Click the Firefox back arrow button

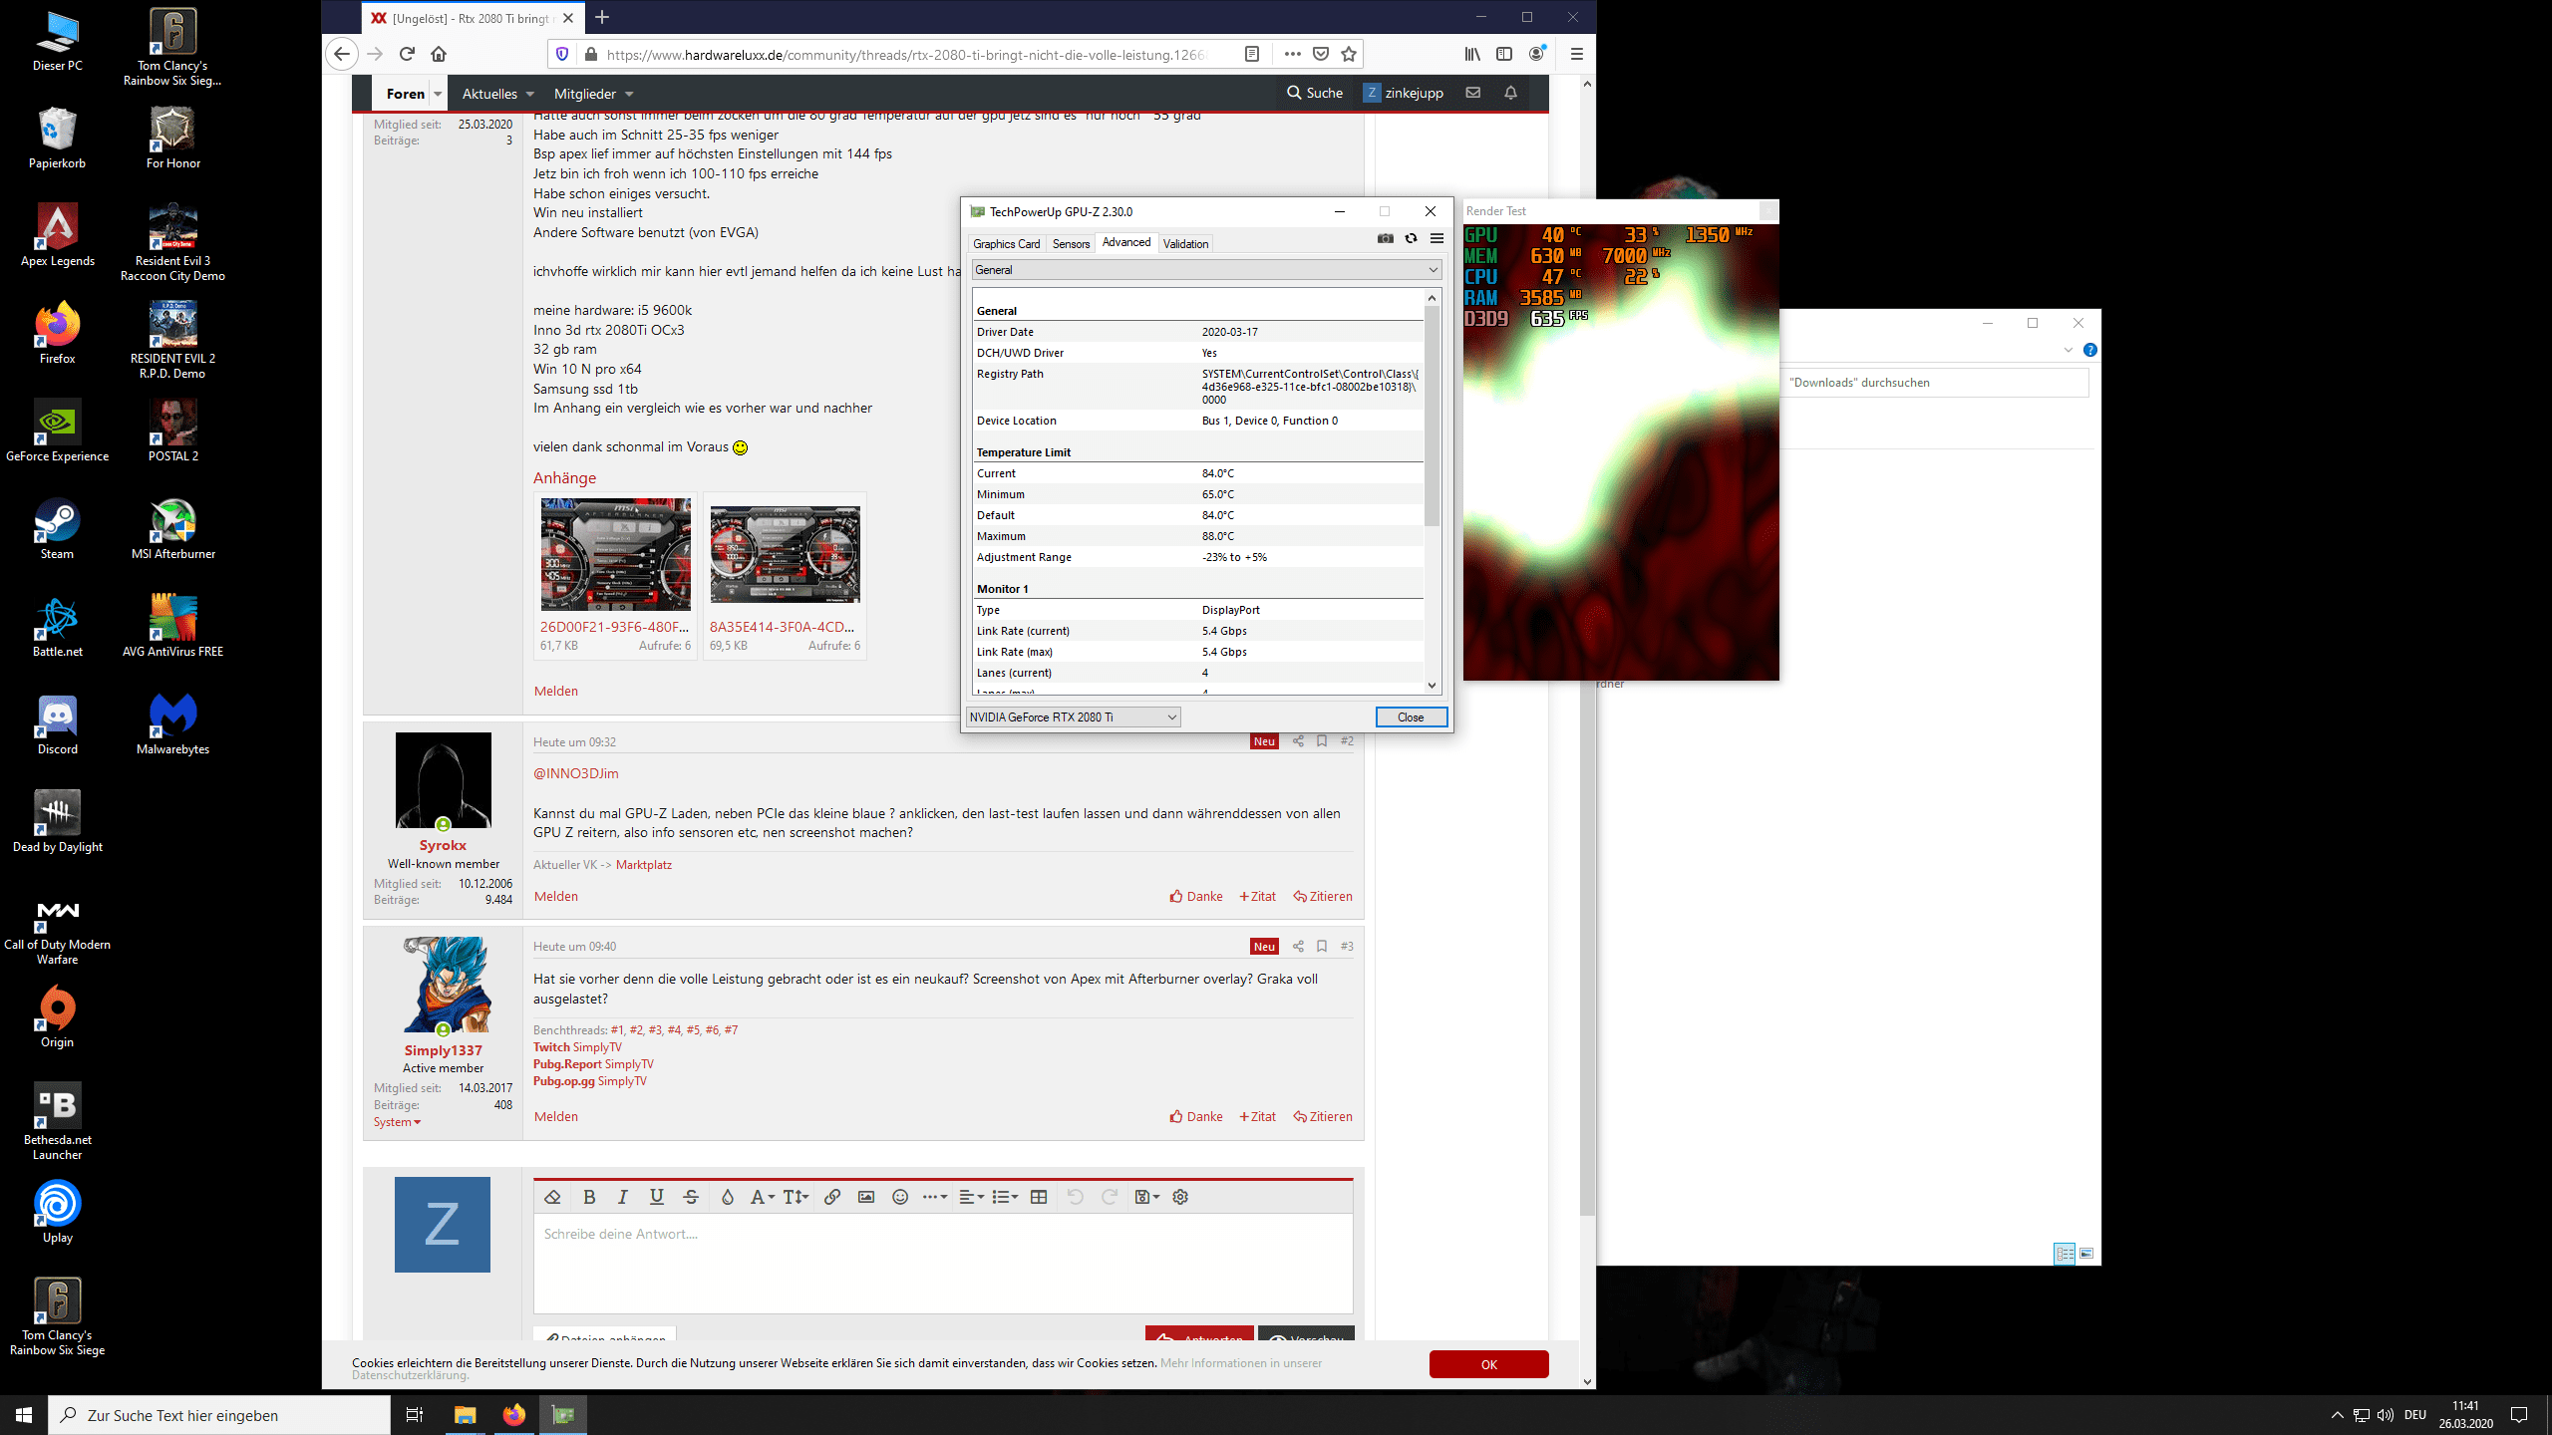coord(342,54)
